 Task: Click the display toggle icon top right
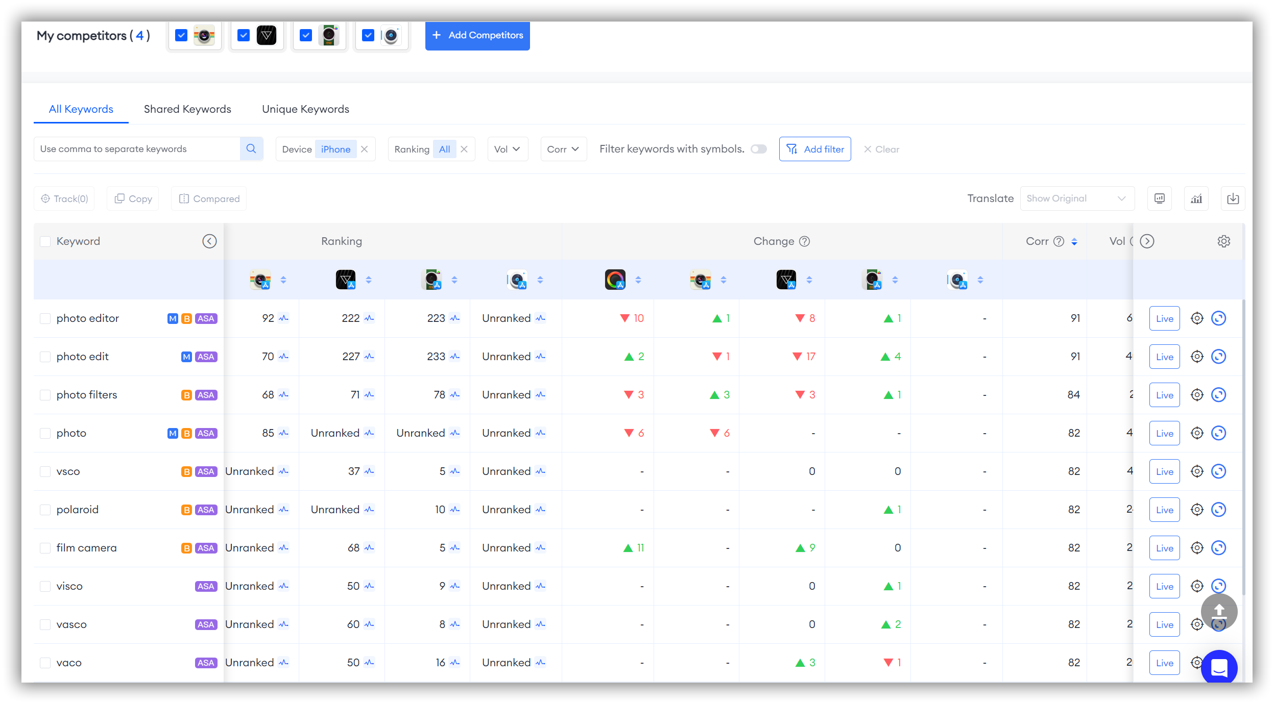point(1160,198)
